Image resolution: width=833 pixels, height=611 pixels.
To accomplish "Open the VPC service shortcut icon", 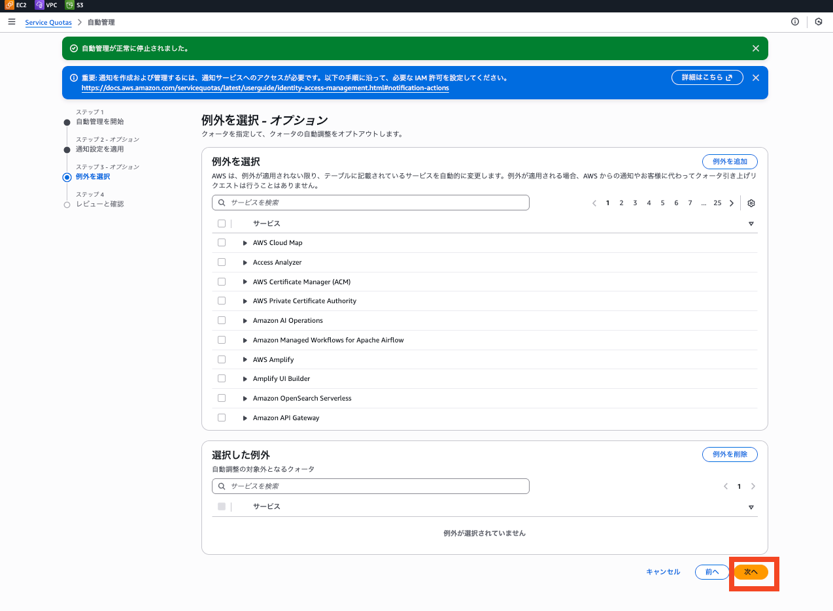I will click(39, 5).
